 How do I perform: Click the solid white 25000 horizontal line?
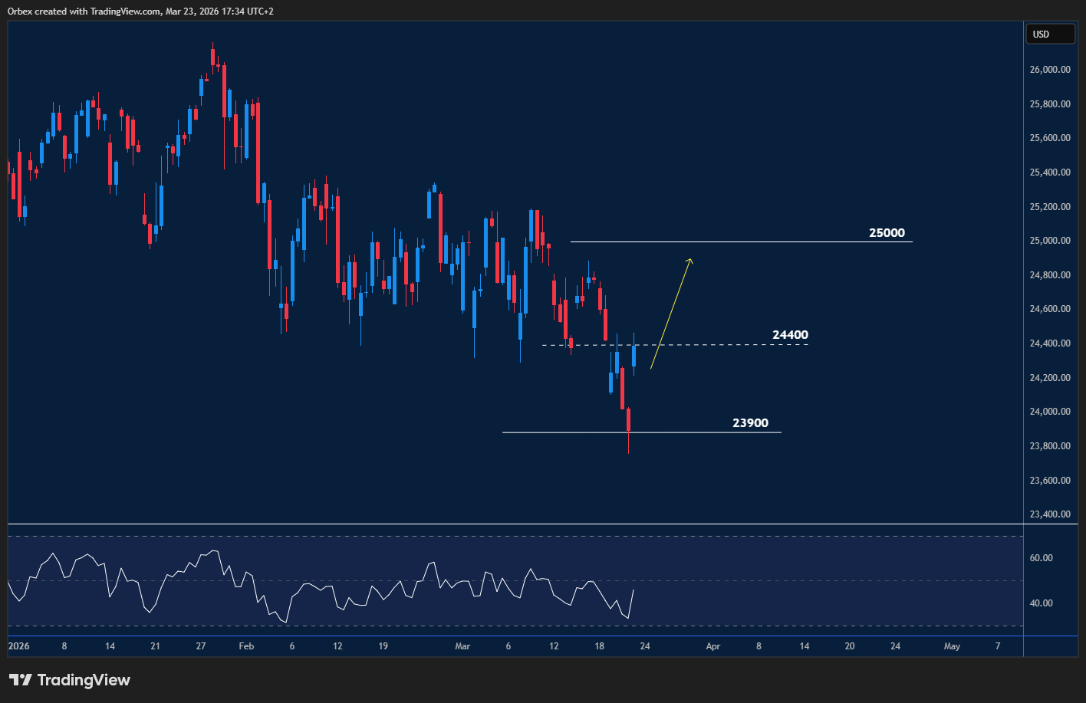[767, 242]
